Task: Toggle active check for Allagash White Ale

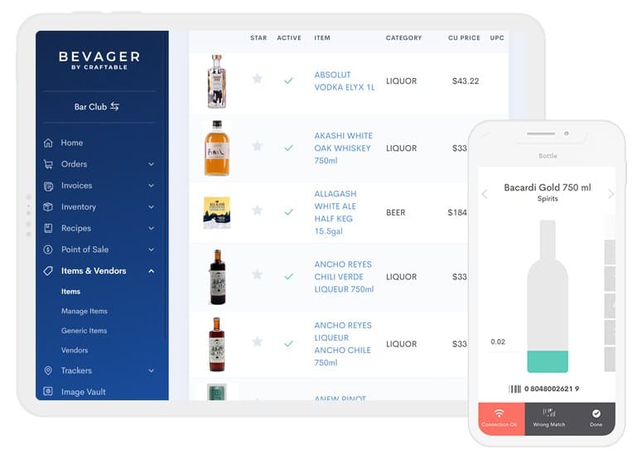Action: point(288,212)
